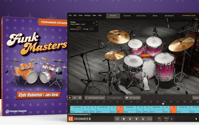Select the pencil draw tool

(75, 98)
